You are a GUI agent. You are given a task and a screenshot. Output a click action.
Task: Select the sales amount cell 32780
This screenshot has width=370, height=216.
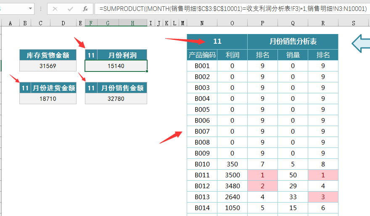tap(116, 99)
